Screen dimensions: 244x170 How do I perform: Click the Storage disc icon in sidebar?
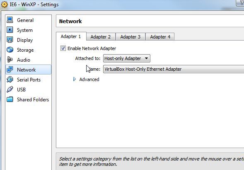click(x=10, y=50)
